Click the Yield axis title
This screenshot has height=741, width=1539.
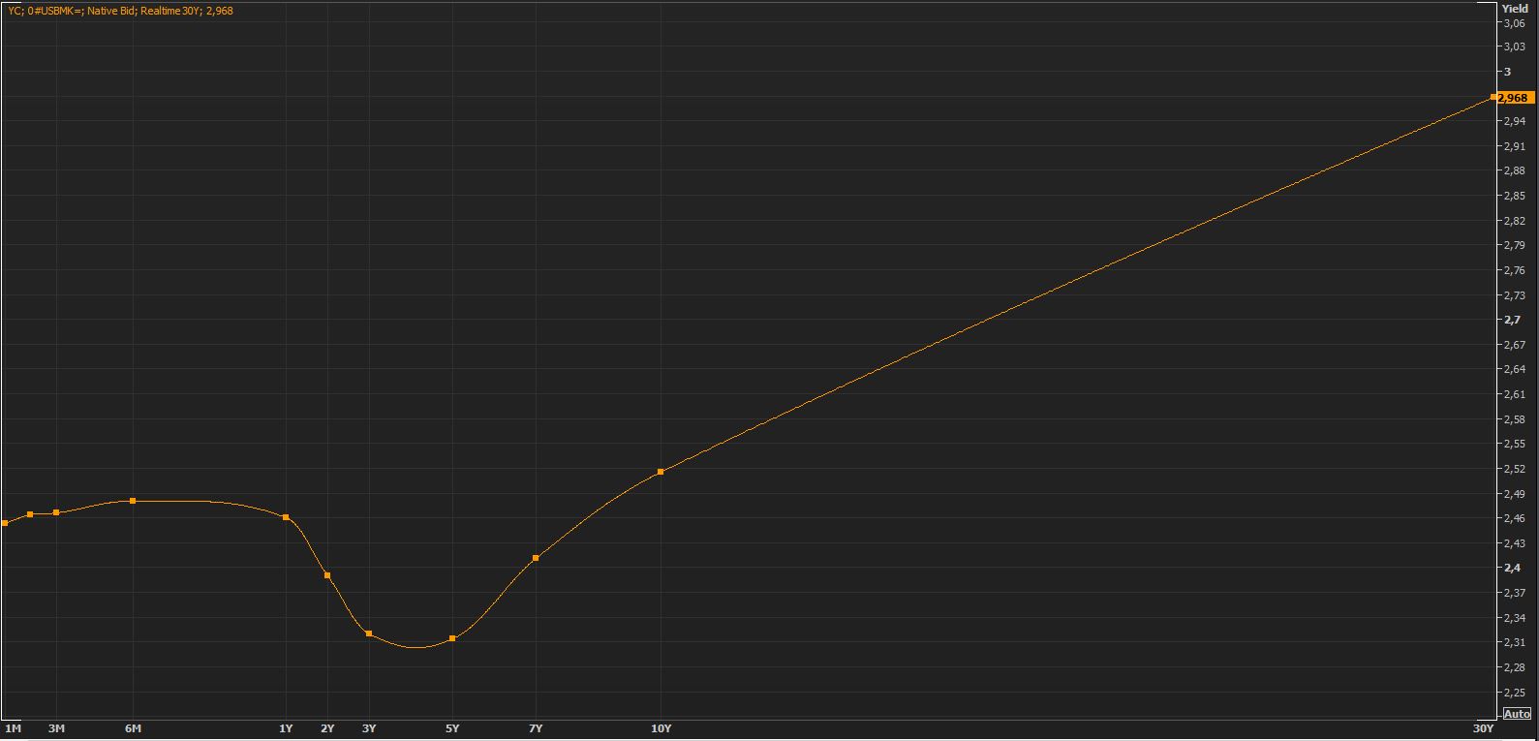tap(1515, 9)
